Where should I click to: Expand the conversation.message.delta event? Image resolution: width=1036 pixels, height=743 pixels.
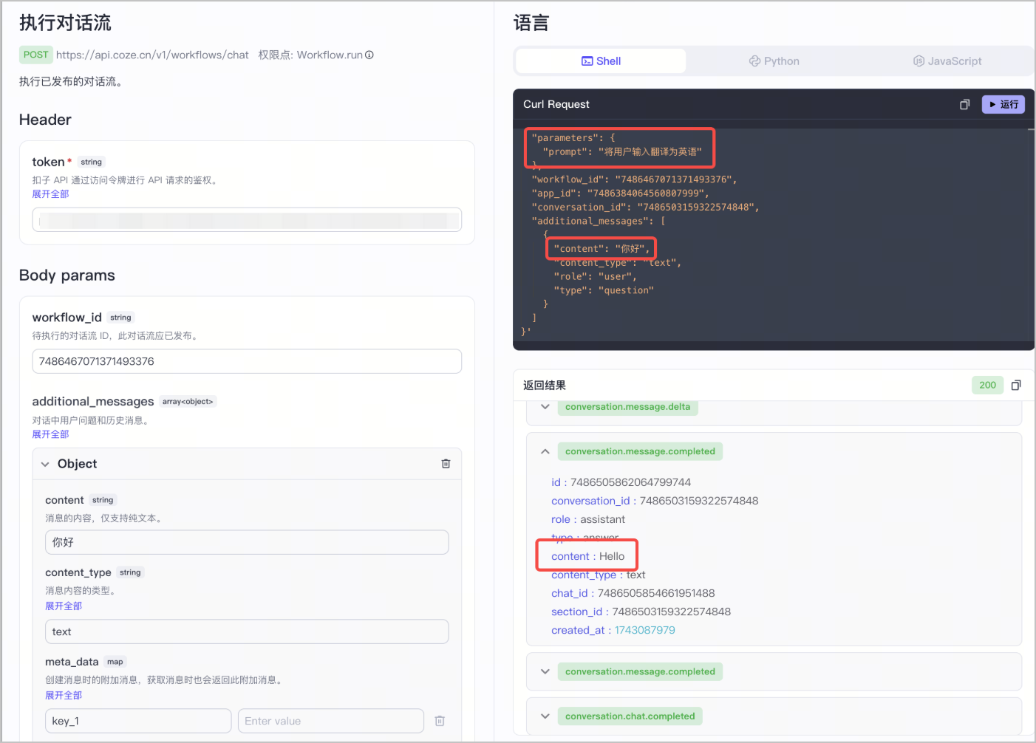[x=545, y=407]
